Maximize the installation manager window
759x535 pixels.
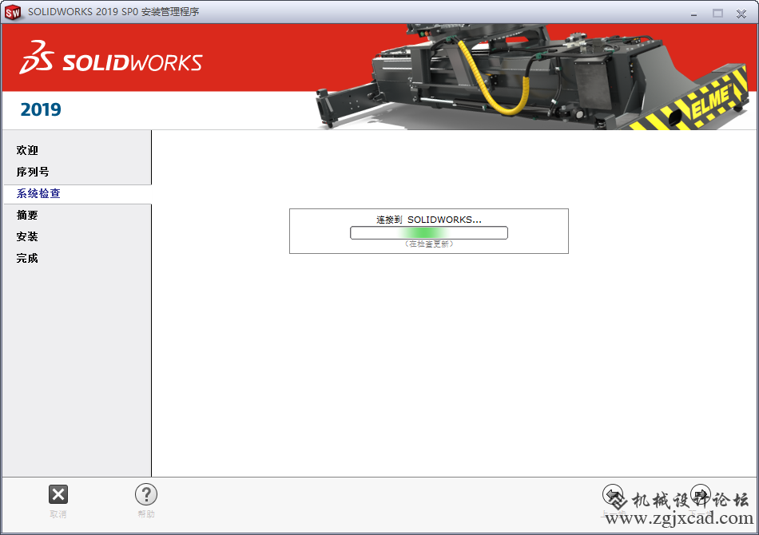717,13
